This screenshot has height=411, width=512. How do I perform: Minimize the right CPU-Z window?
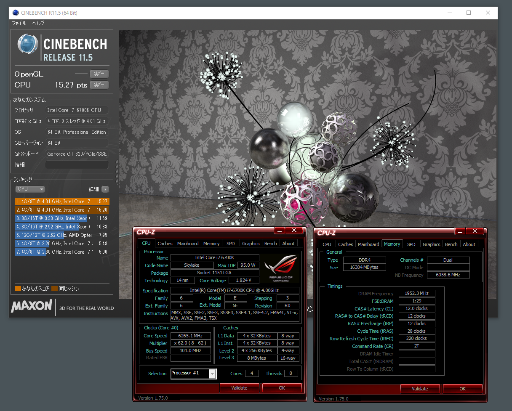point(460,231)
